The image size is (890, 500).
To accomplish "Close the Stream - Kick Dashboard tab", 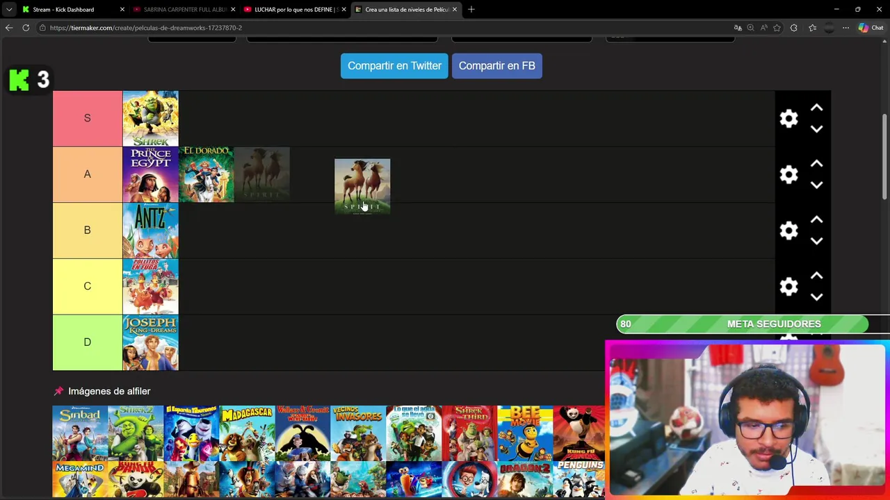I will 122,9.
